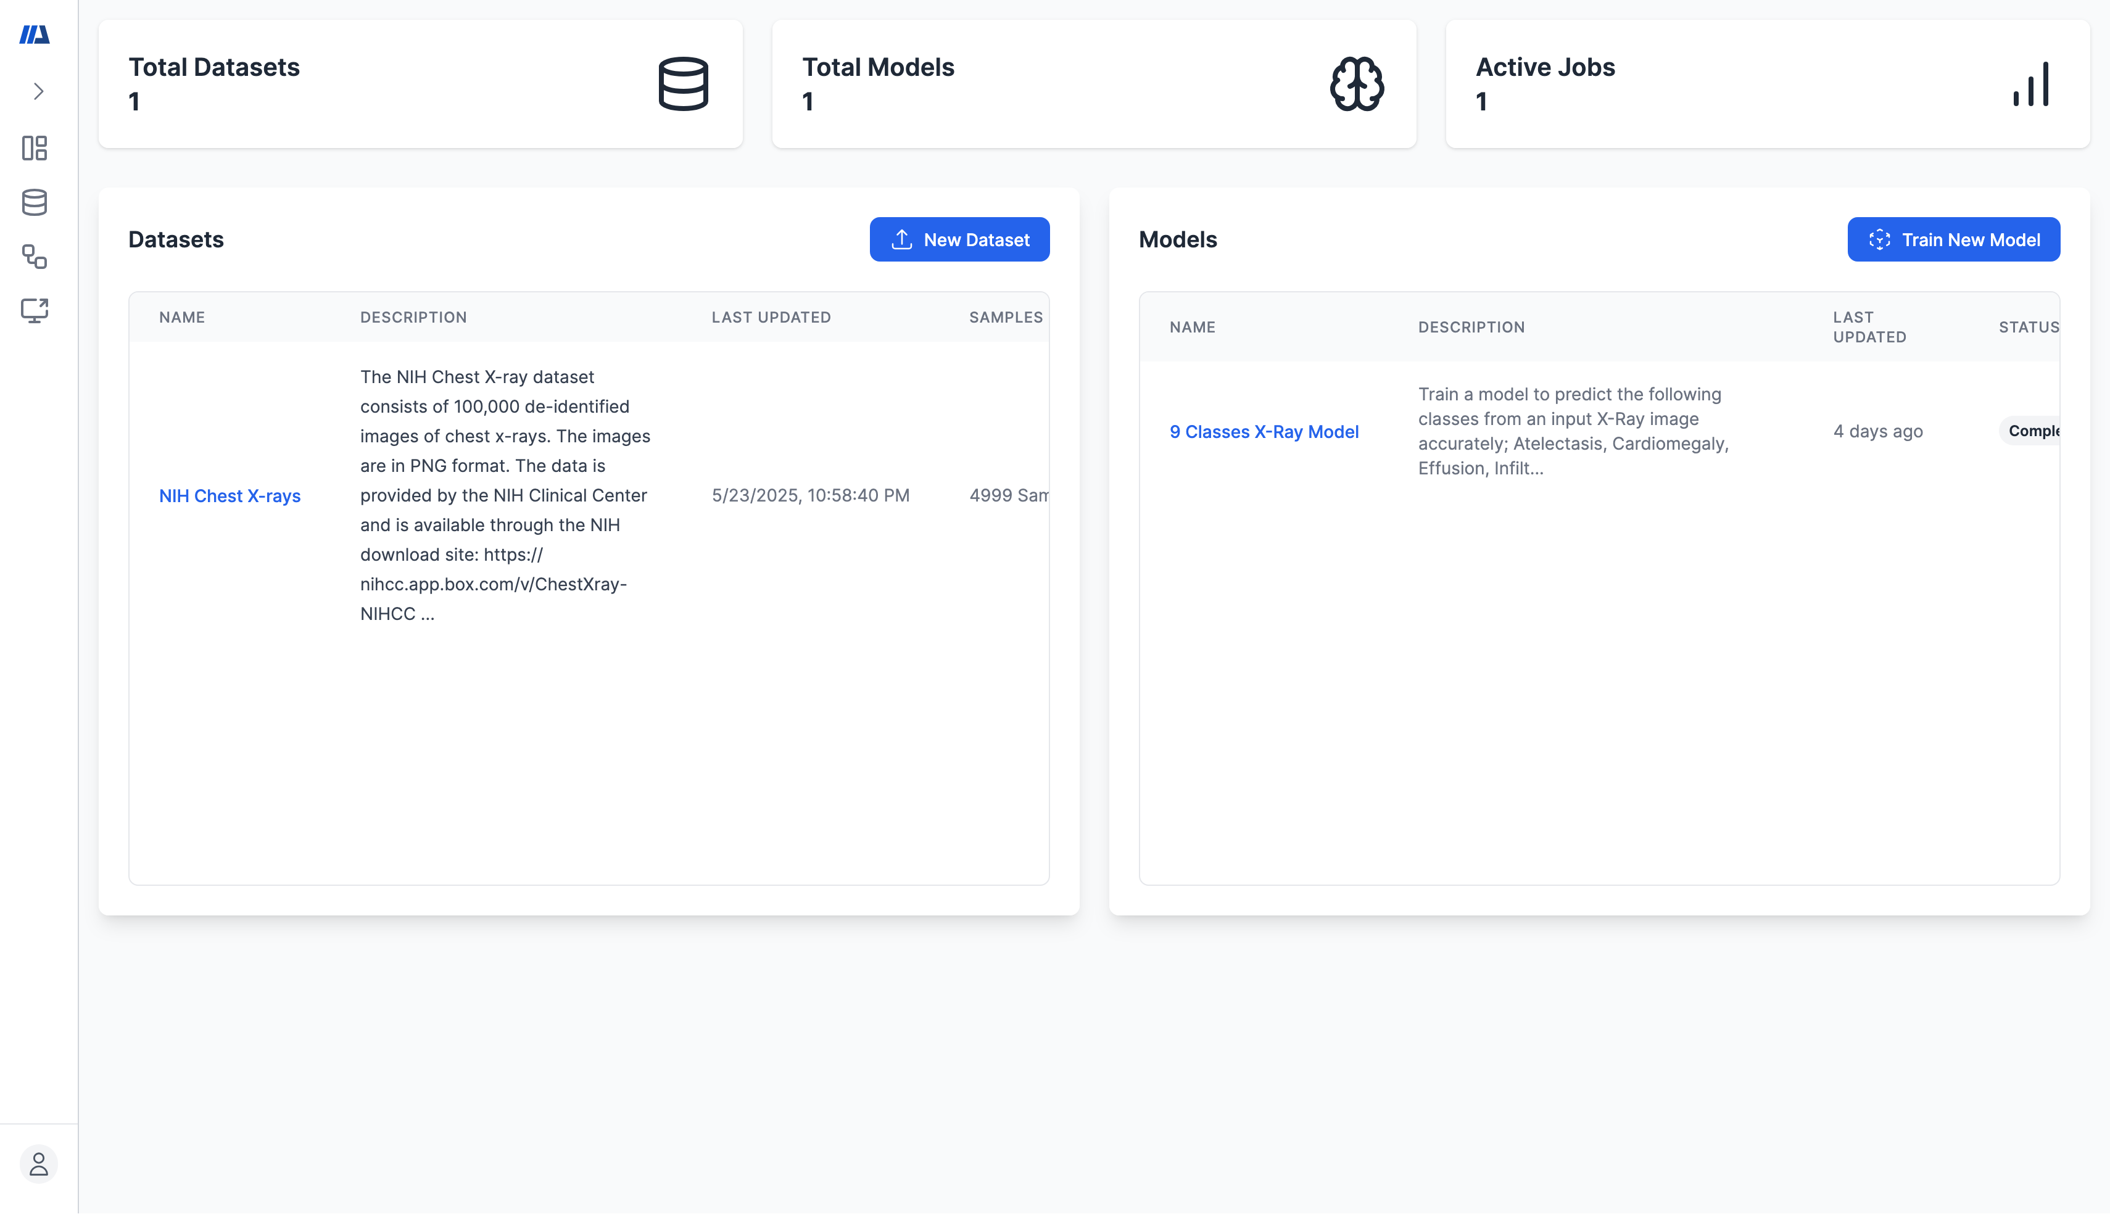Click the Samples column header

[1006, 318]
